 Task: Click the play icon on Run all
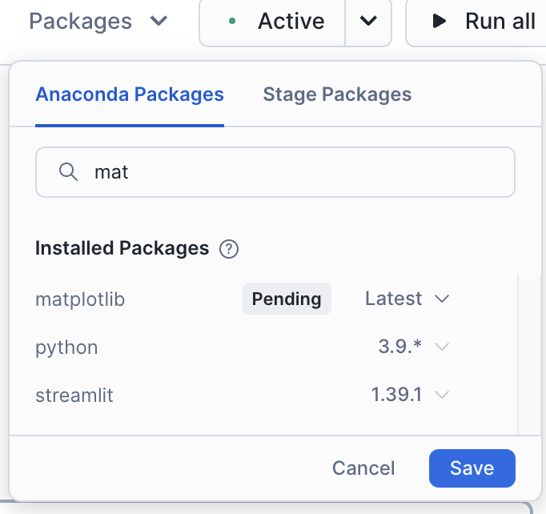[x=440, y=22]
